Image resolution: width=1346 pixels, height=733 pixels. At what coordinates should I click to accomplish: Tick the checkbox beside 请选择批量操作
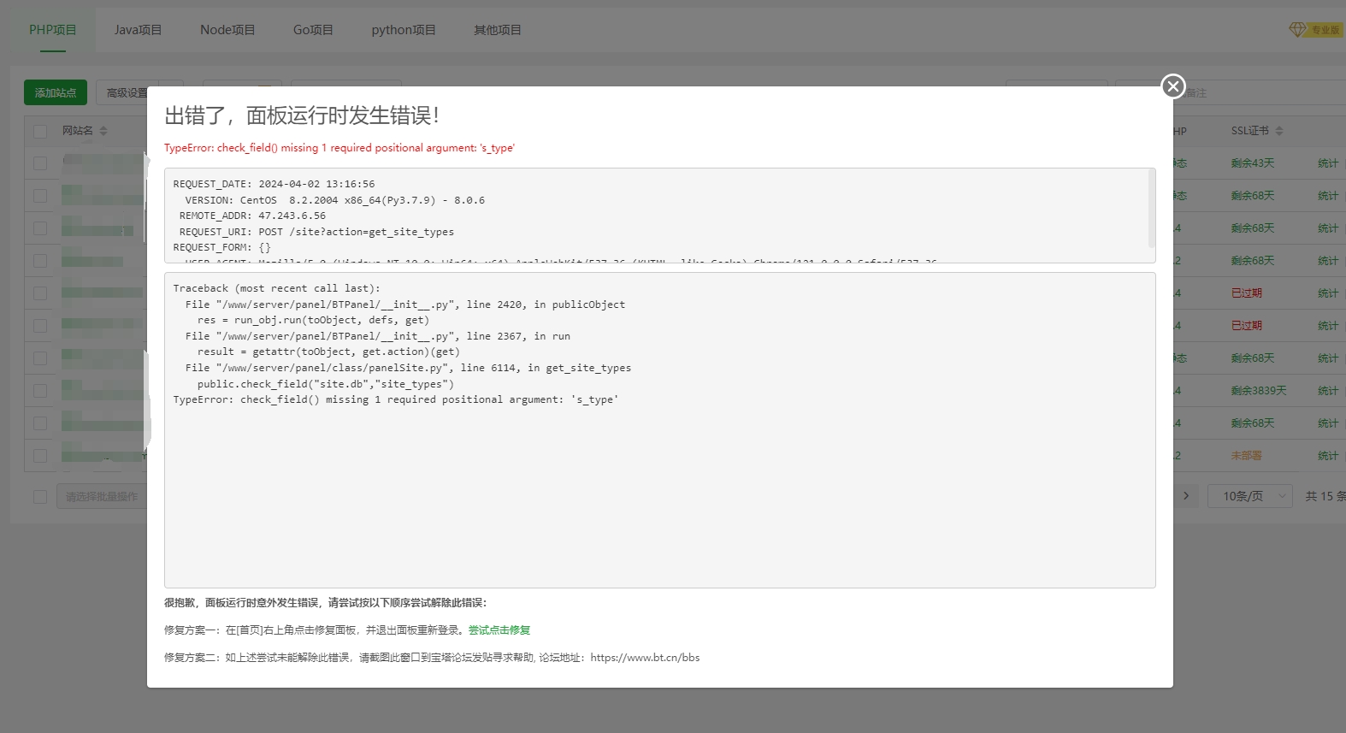[40, 497]
